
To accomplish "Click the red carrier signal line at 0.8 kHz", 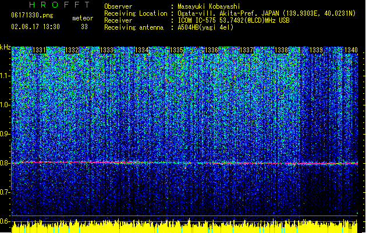I will pos(184,163).
